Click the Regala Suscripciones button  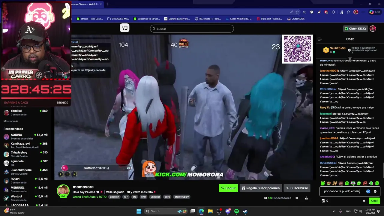(260, 188)
